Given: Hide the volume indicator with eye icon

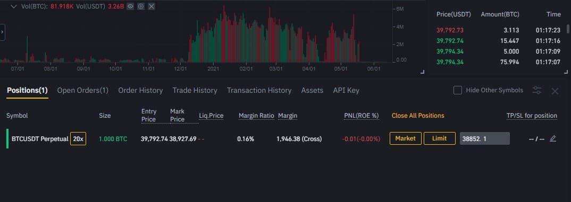Looking at the screenshot, I should 130,6.
